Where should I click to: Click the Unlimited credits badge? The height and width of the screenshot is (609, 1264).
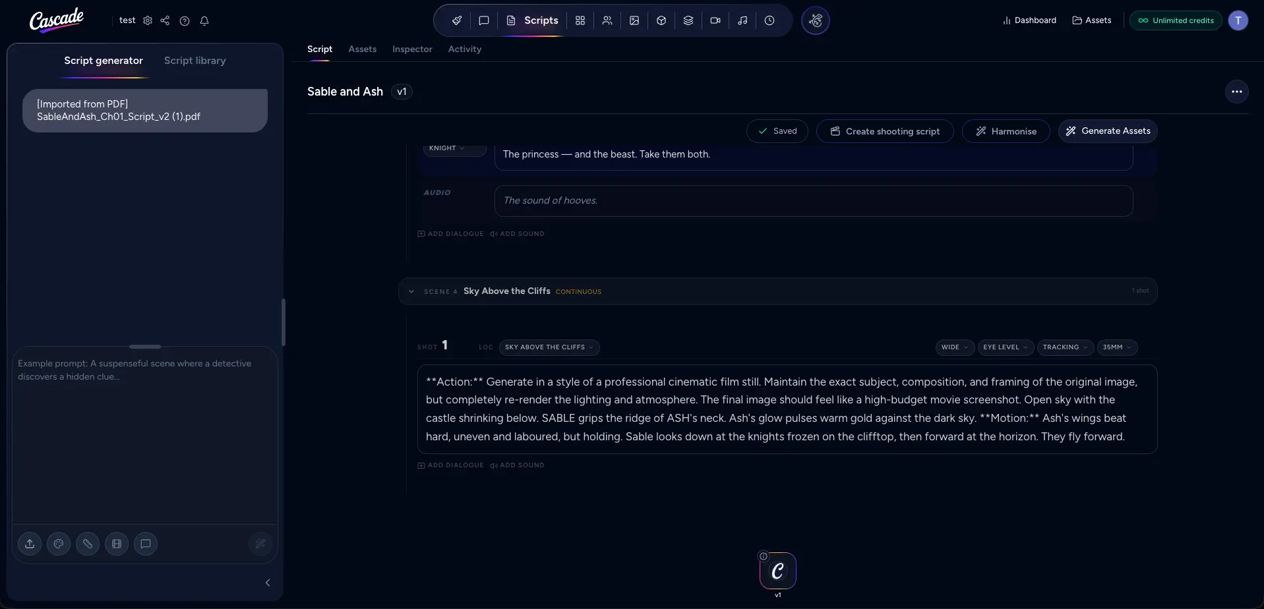pyautogui.click(x=1176, y=20)
